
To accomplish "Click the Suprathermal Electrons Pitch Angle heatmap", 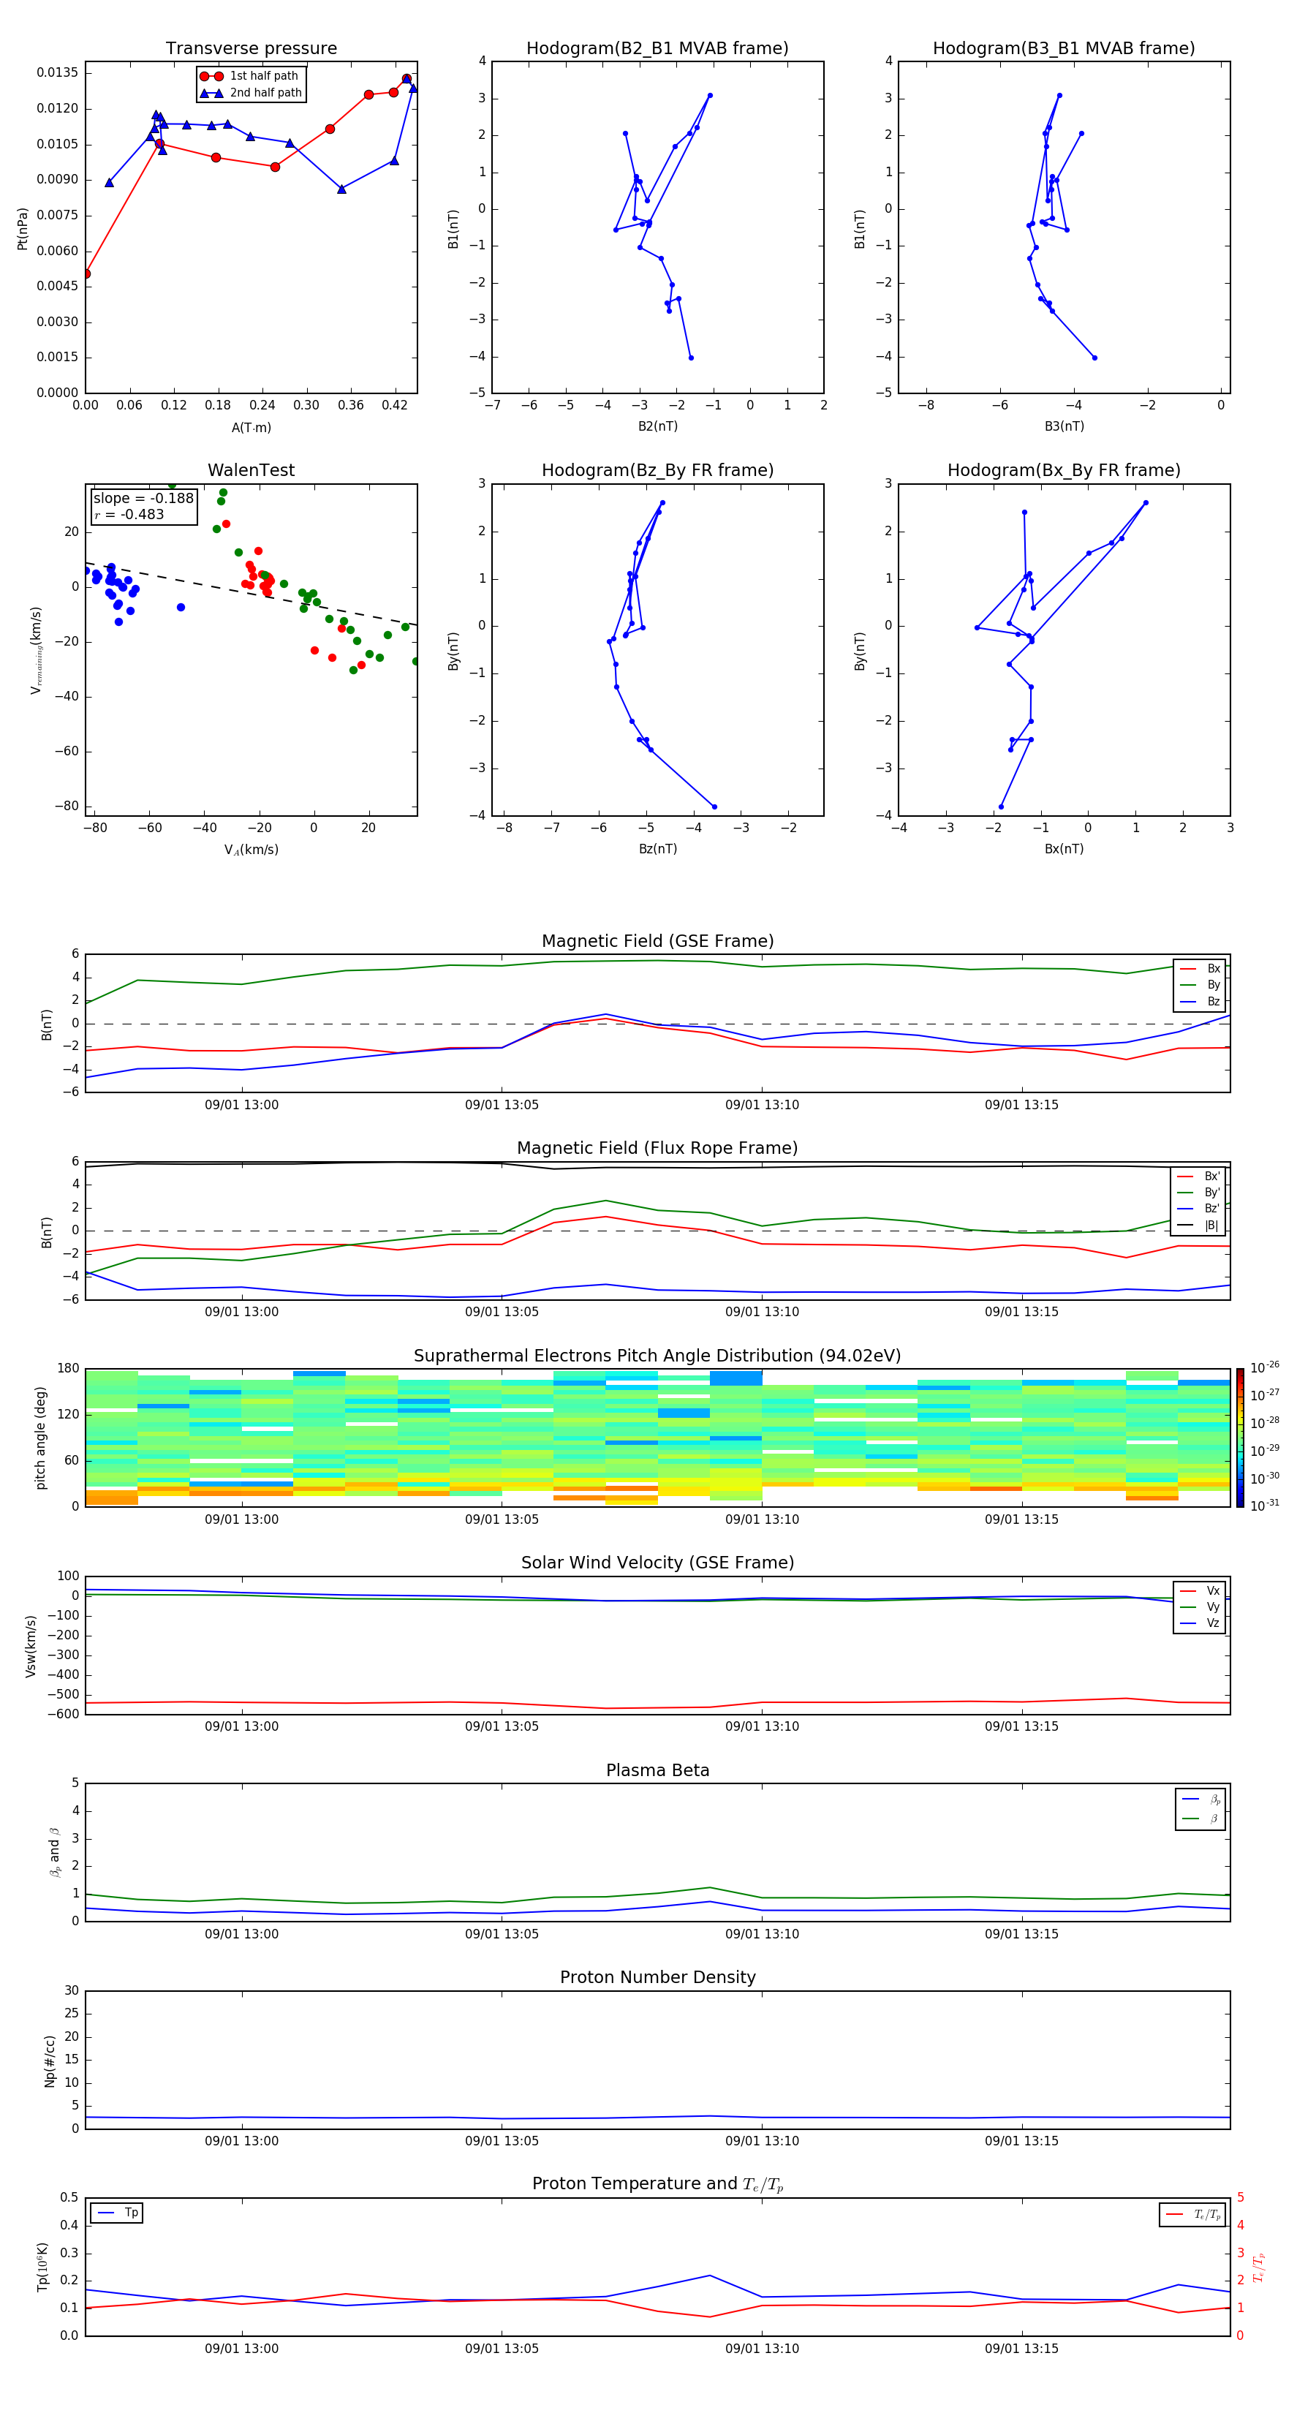I will pyautogui.click(x=657, y=1437).
